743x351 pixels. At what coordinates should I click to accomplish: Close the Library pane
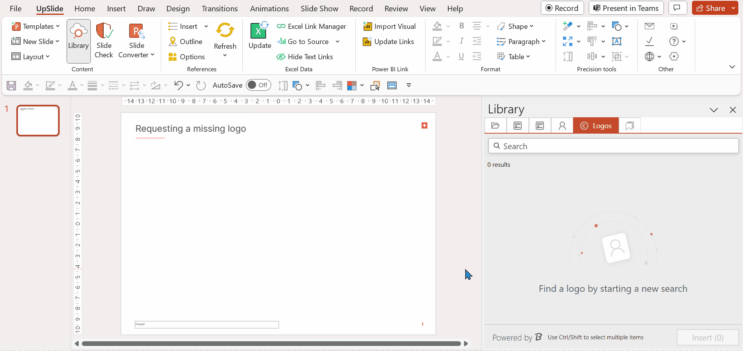[732, 110]
